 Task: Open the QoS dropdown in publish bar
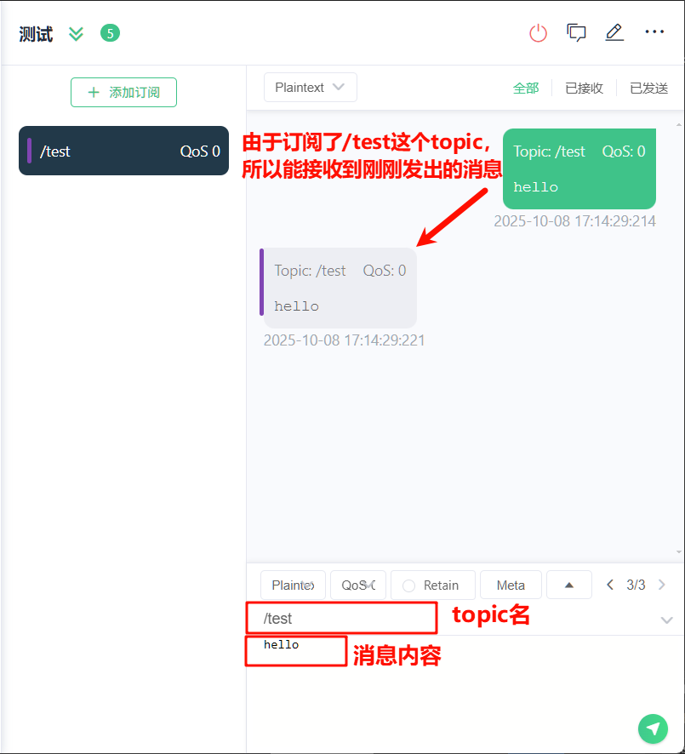(x=358, y=585)
